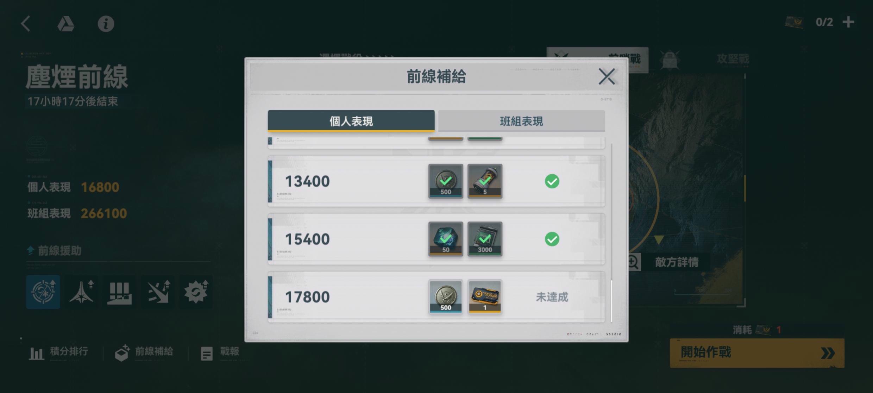Viewport: 873px width, 393px height.
Task: Select the aircraft frontline support icon
Action: point(81,292)
